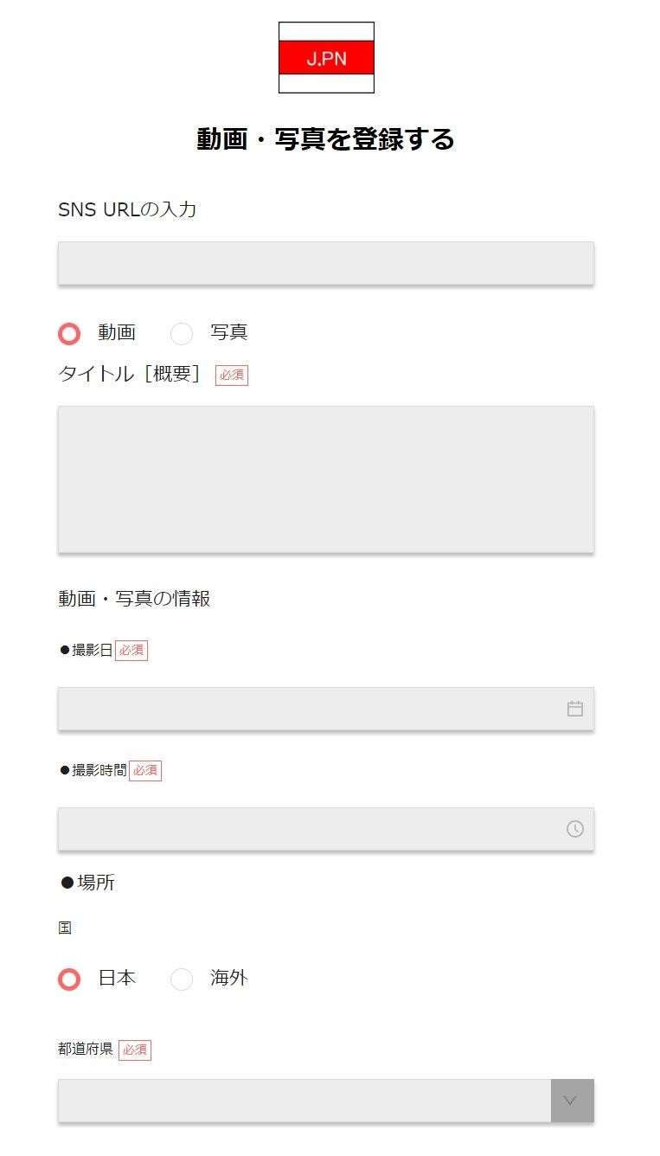Click the 動画・写真の情報 section heading
The image size is (660, 1156).
pos(134,598)
